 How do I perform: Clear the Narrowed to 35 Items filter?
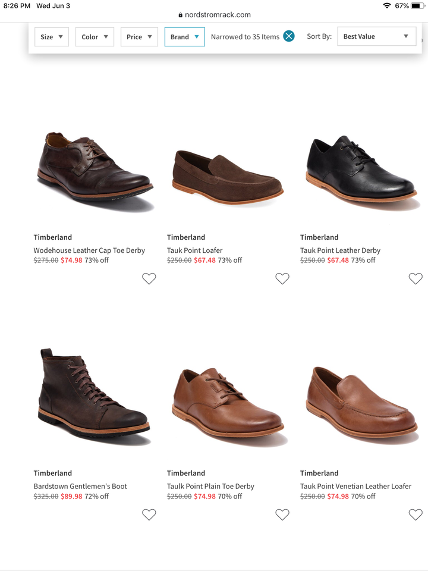pos(289,36)
